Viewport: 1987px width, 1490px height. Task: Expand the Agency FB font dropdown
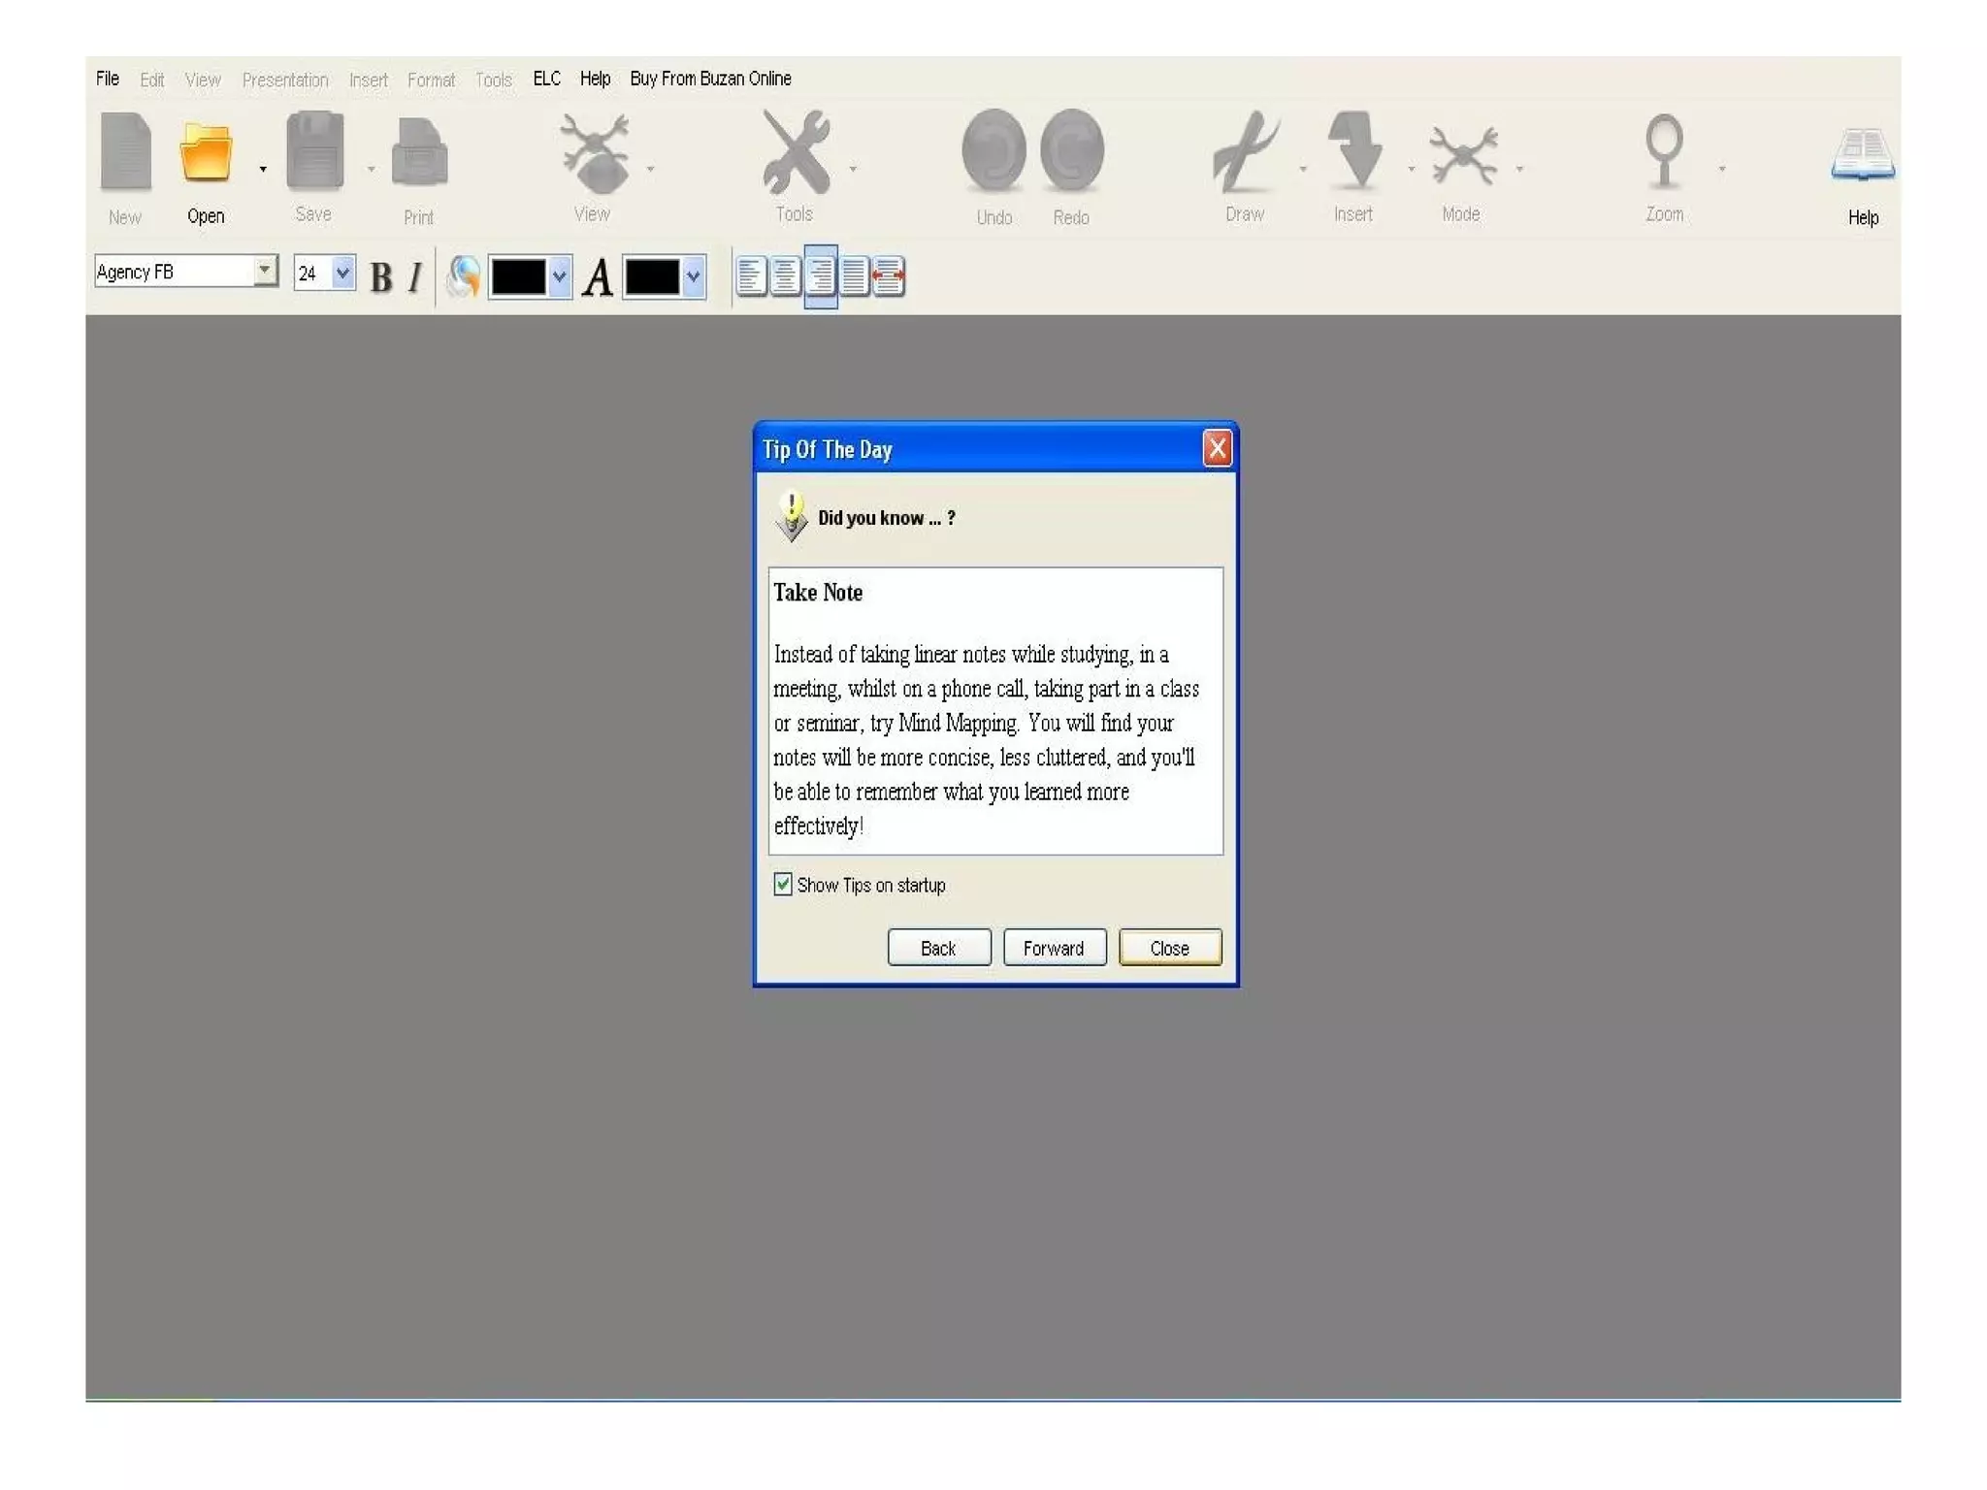click(265, 271)
